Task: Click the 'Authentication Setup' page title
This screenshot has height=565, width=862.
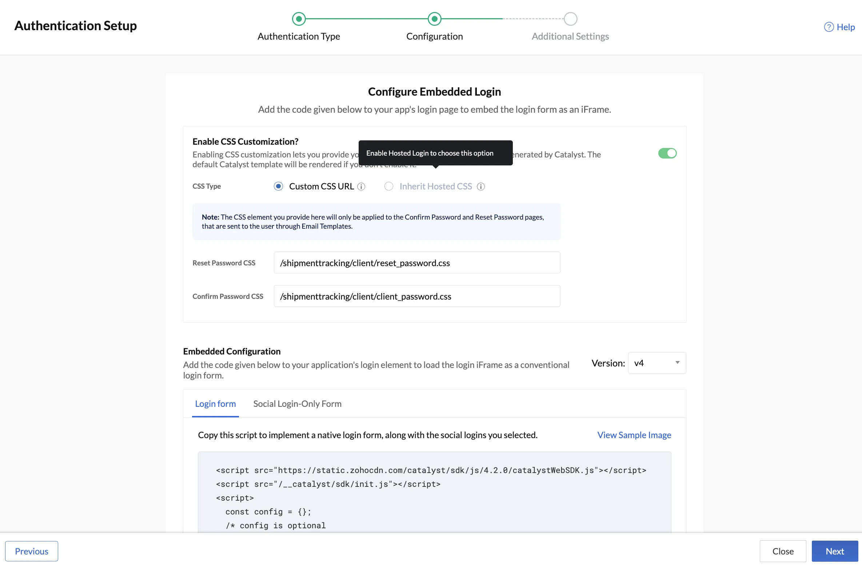Action: pyautogui.click(x=75, y=25)
